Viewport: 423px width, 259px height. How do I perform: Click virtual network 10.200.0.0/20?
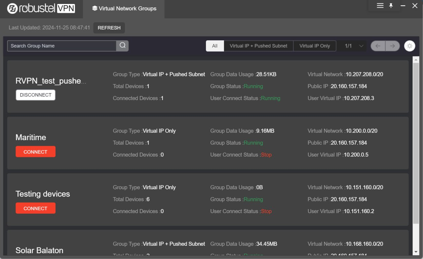click(x=362, y=131)
